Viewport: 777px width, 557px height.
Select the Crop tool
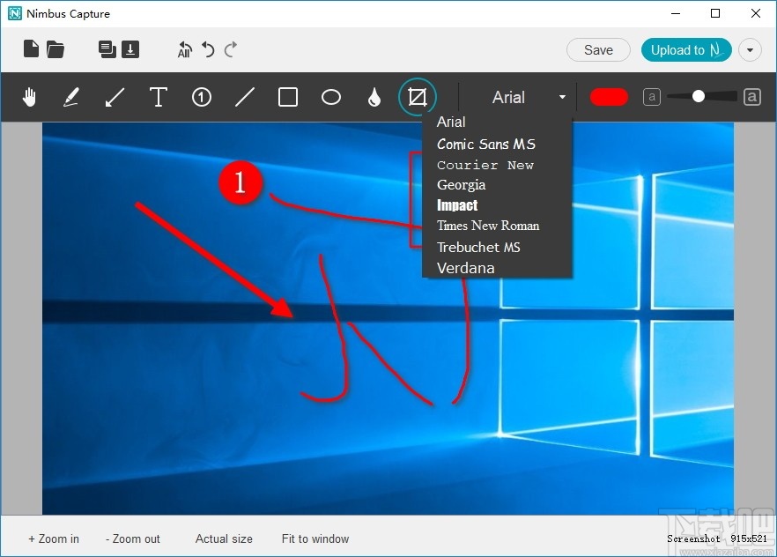(x=417, y=97)
